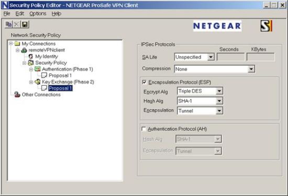The image size is (288, 196).
Task: Collapse the Security Policy tree node
Action: (25, 63)
